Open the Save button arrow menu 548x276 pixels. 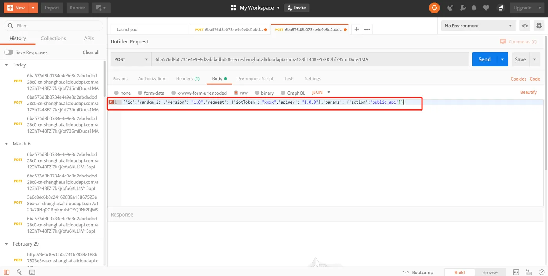[x=535, y=59]
